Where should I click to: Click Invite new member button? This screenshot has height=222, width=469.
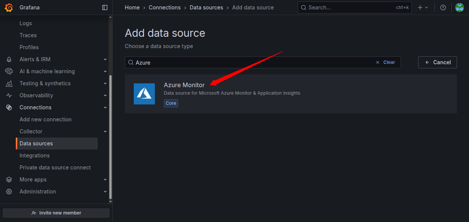point(56,213)
